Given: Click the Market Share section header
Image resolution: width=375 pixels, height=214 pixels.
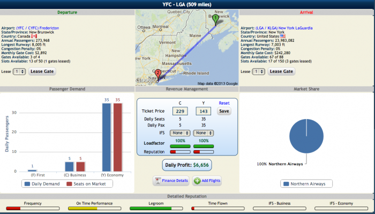Looking at the screenshot, I should coord(306,89).
